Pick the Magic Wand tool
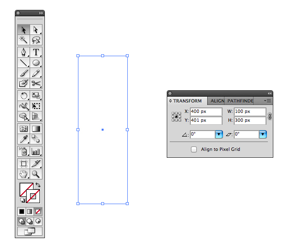Viewport: 296px width, 248px height. click(24, 40)
